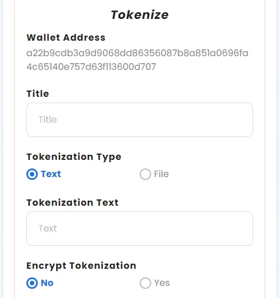Click the Text placeholder in tokenization box
The width and height of the screenshot is (280, 298).
point(48,229)
